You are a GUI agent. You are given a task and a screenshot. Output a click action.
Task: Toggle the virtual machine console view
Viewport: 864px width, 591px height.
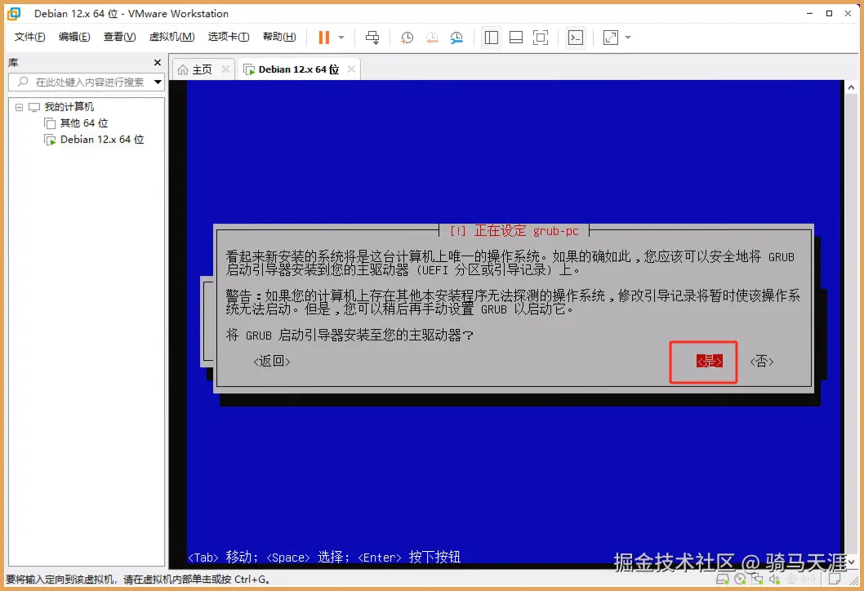(x=575, y=37)
